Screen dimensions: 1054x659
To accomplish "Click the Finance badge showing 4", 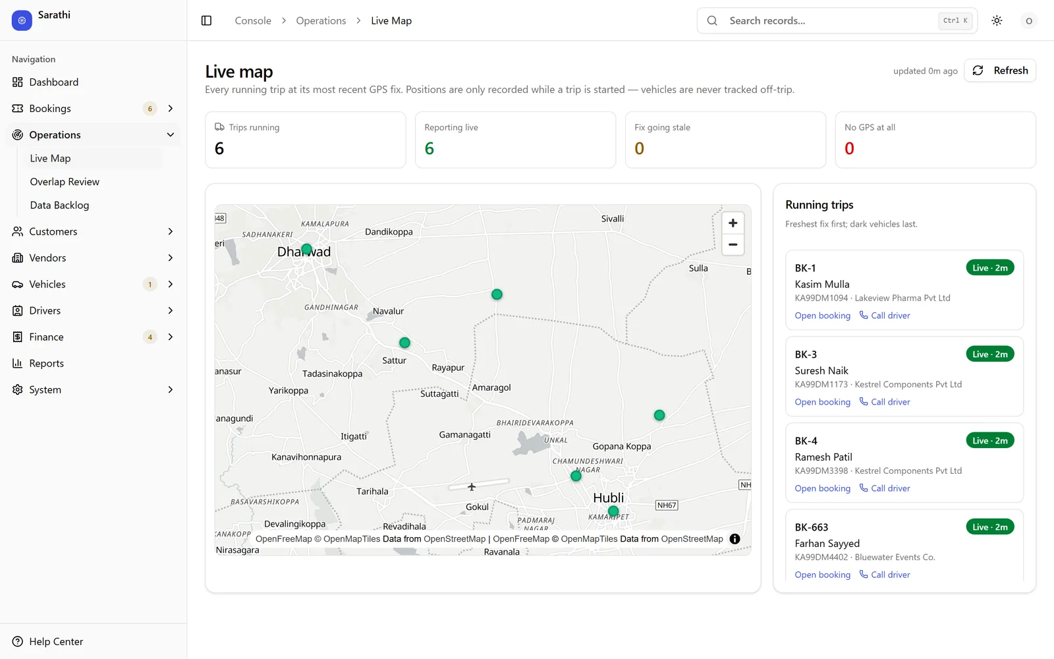I will click(150, 337).
